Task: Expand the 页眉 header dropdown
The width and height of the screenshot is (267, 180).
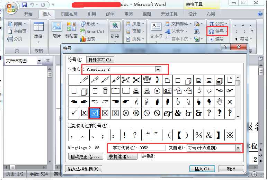Action: click(143, 24)
